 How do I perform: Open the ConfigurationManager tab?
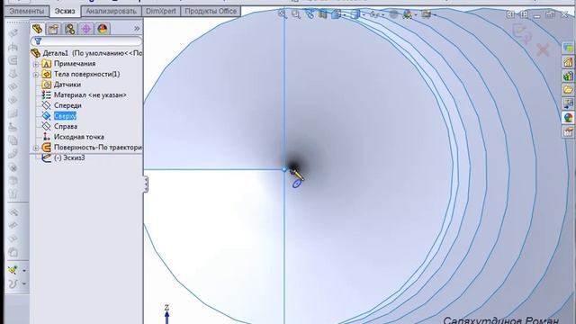tap(69, 29)
